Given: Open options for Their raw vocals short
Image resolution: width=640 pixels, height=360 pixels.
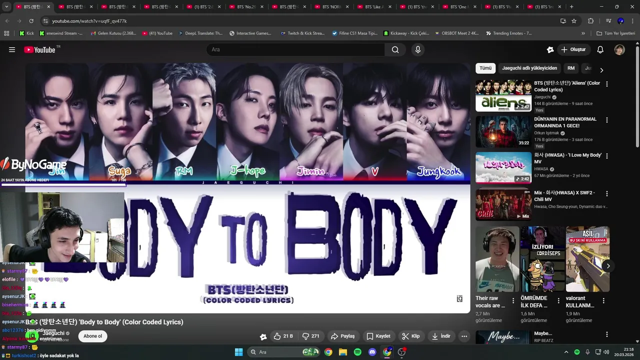Looking at the screenshot, I should coord(512,301).
